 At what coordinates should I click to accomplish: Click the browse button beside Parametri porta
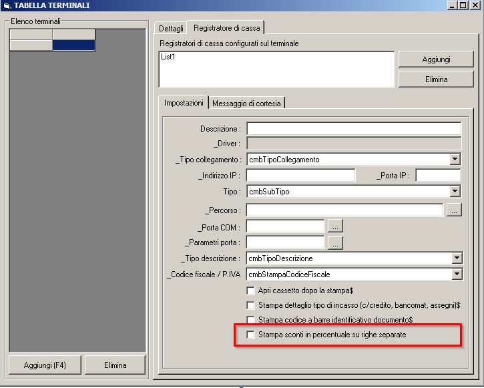coord(335,242)
